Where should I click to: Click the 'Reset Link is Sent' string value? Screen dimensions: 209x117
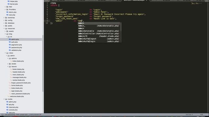[104, 19]
